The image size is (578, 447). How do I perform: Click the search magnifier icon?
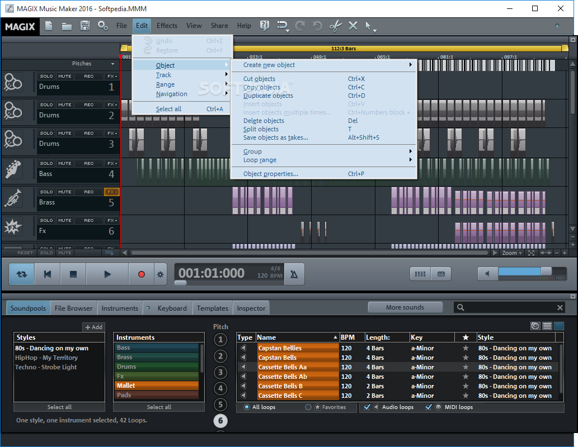click(x=460, y=307)
